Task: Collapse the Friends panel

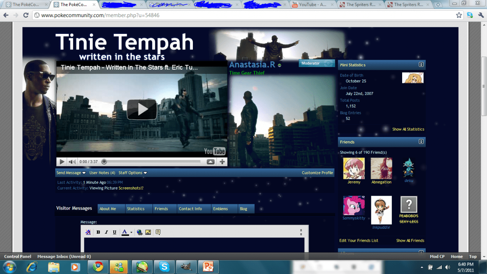Action: [x=421, y=142]
